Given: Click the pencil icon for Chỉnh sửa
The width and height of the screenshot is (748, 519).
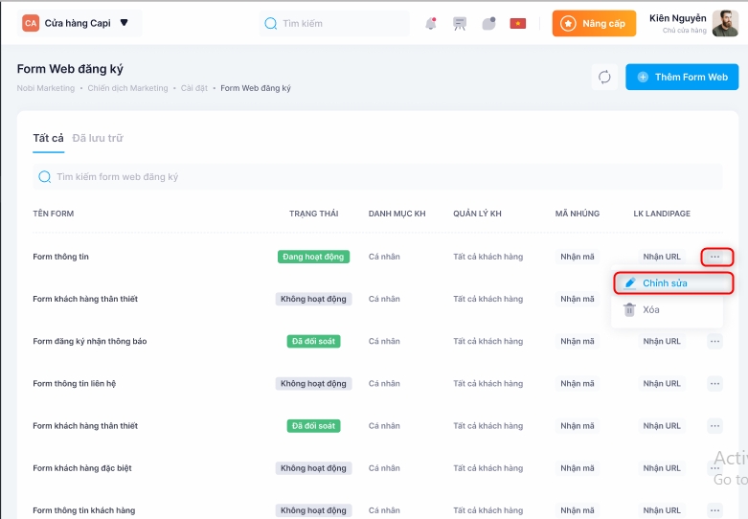Looking at the screenshot, I should (629, 283).
